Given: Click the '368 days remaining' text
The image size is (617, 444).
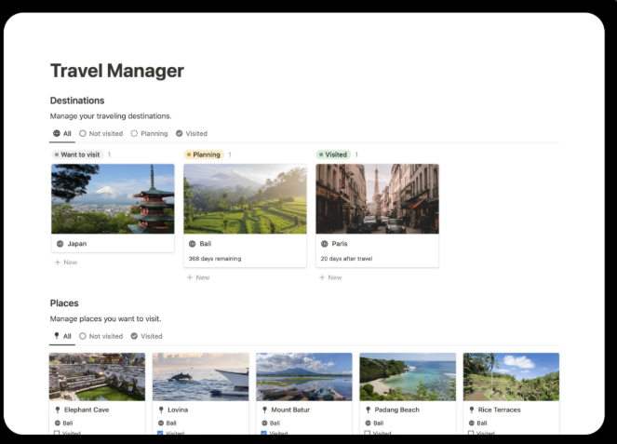Looking at the screenshot, I should [x=215, y=259].
